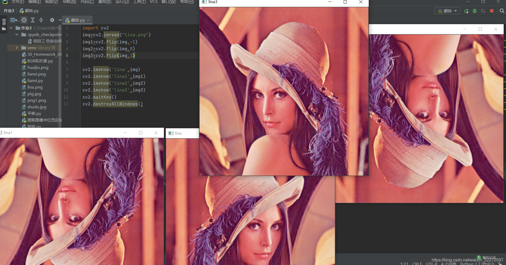Click the 作业3 breadcrumb in navigation bar
This screenshot has height=265, width=506.
(x=9, y=11)
